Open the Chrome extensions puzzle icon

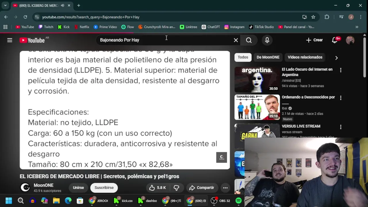click(327, 17)
